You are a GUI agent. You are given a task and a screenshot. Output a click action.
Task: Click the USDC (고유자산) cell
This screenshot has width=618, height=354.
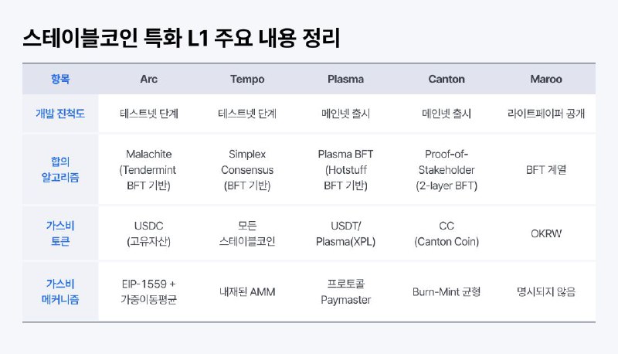(149, 233)
